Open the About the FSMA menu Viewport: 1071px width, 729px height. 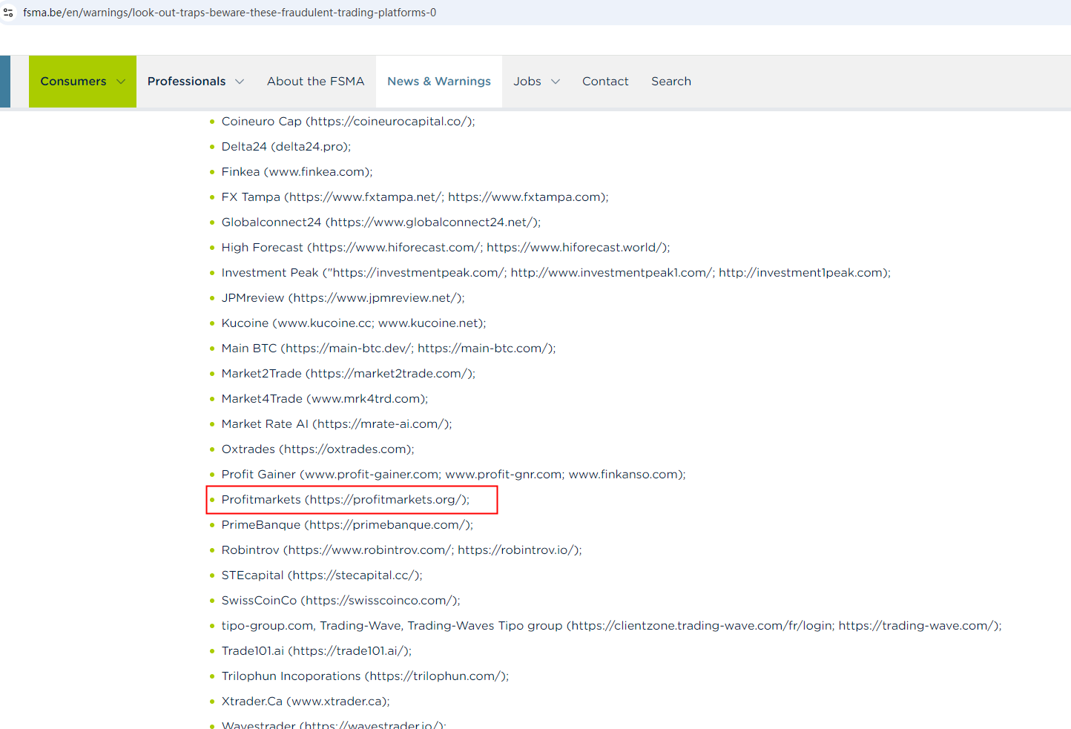[x=315, y=82]
